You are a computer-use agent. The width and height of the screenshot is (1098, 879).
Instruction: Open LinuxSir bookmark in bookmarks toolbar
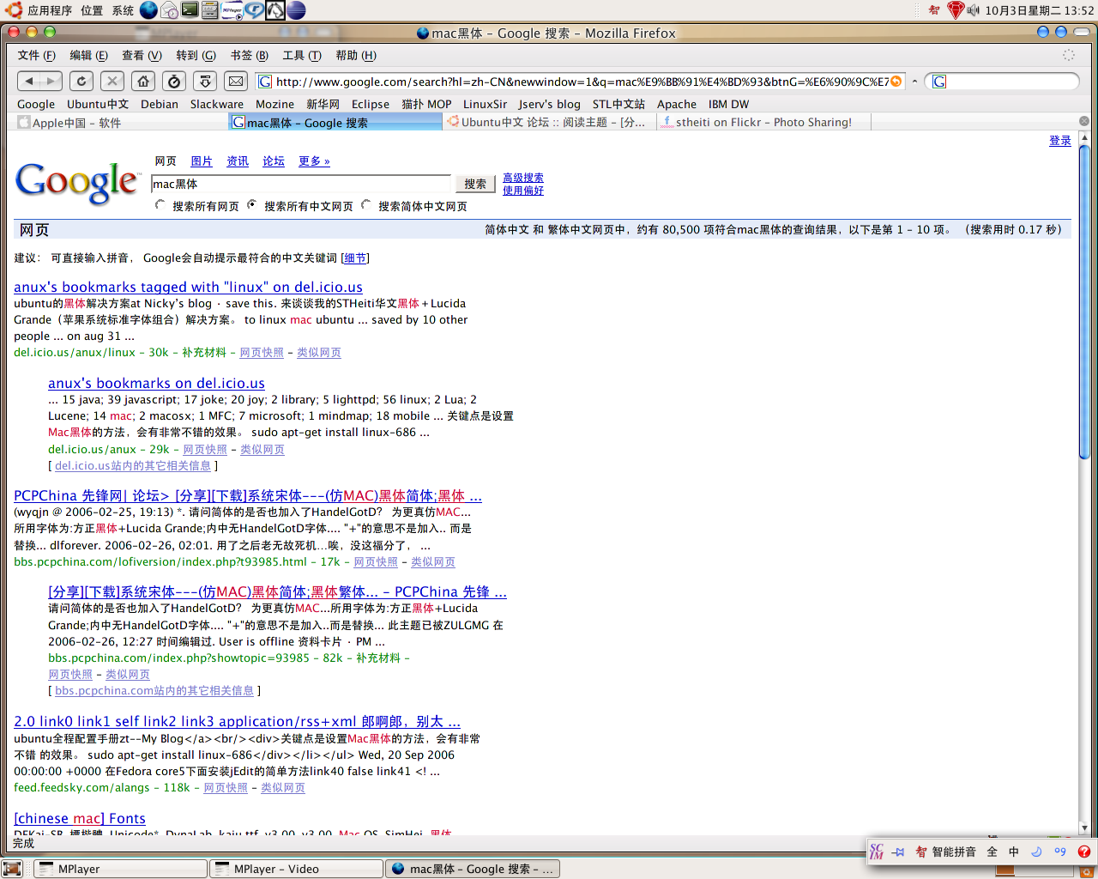(x=486, y=104)
